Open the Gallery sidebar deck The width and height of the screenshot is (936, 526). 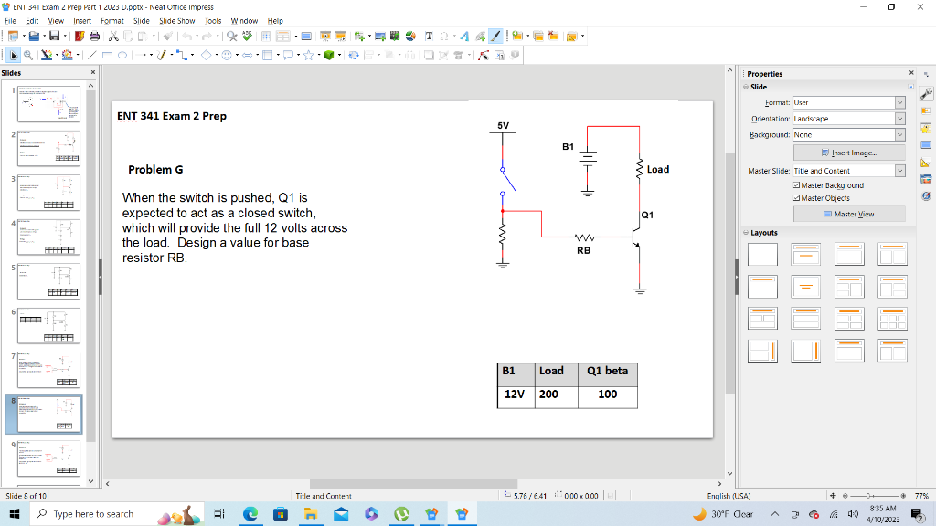[x=926, y=179]
